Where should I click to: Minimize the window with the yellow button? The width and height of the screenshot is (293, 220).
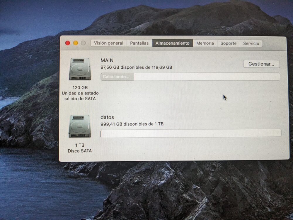pos(75,43)
